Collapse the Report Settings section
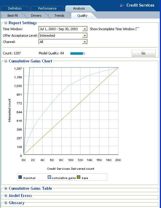The image size is (161, 208). click(x=6, y=23)
